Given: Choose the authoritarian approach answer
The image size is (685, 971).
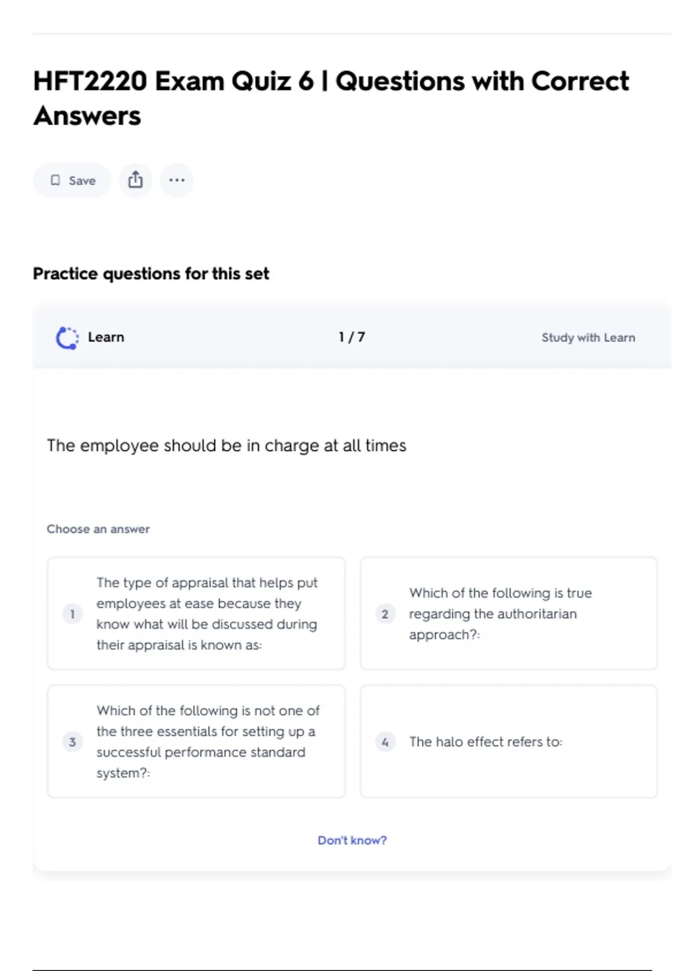Looking at the screenshot, I should click(500, 613).
